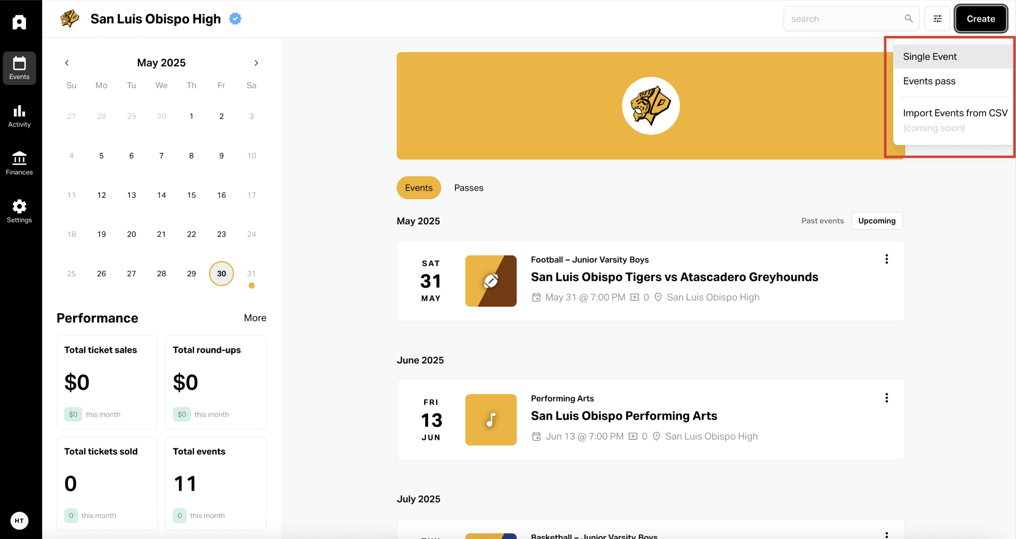
Task: Select May 12 in the calendar
Action: click(x=102, y=195)
